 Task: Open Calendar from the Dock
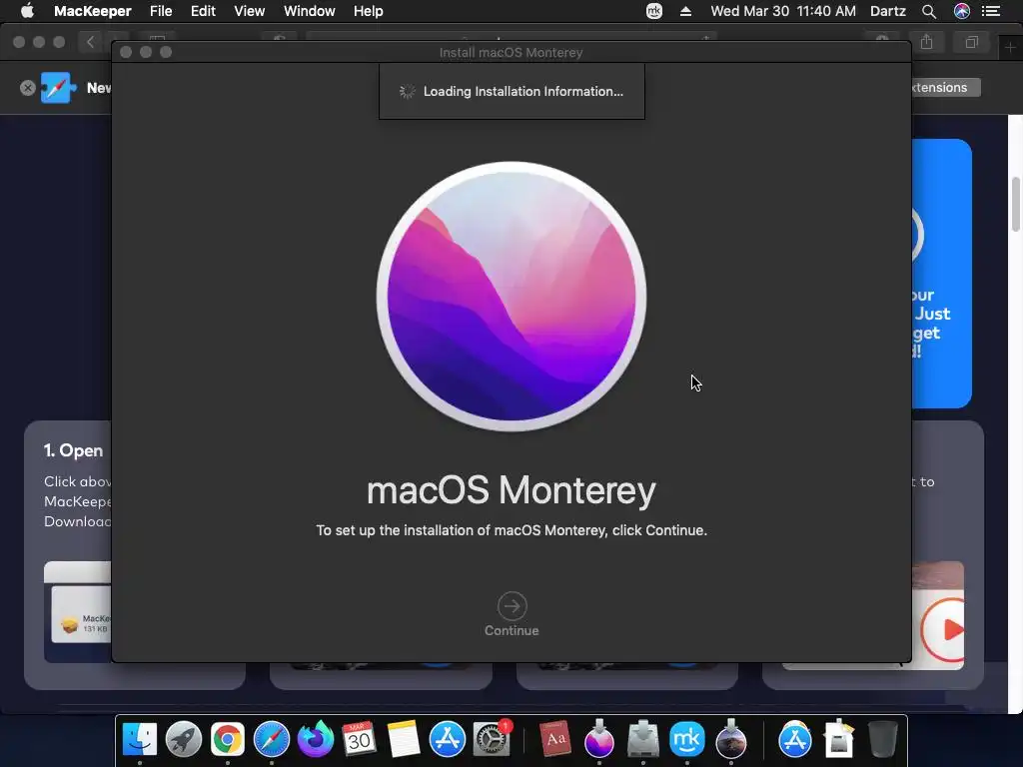point(359,739)
